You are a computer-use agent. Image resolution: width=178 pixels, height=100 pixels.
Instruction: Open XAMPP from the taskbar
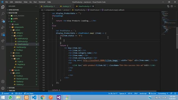[x=26, y=97]
